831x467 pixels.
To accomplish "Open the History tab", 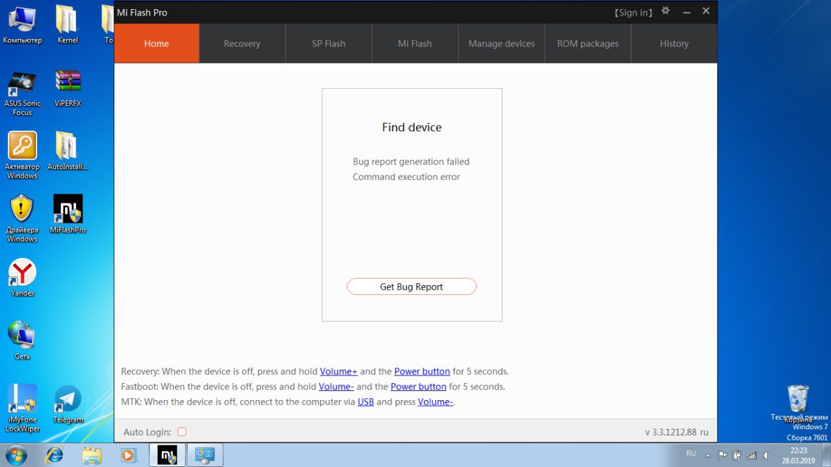I will [674, 44].
